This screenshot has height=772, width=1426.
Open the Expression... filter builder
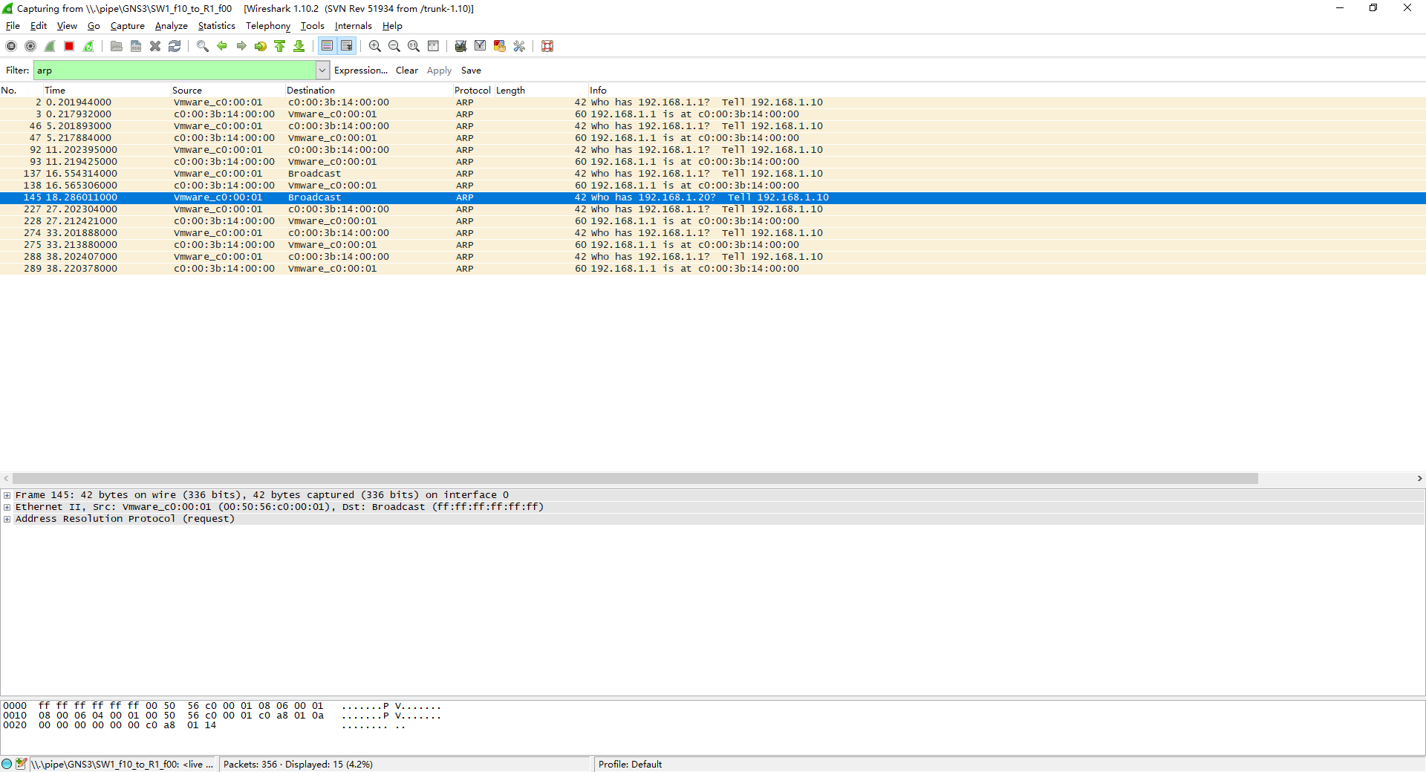click(x=361, y=71)
